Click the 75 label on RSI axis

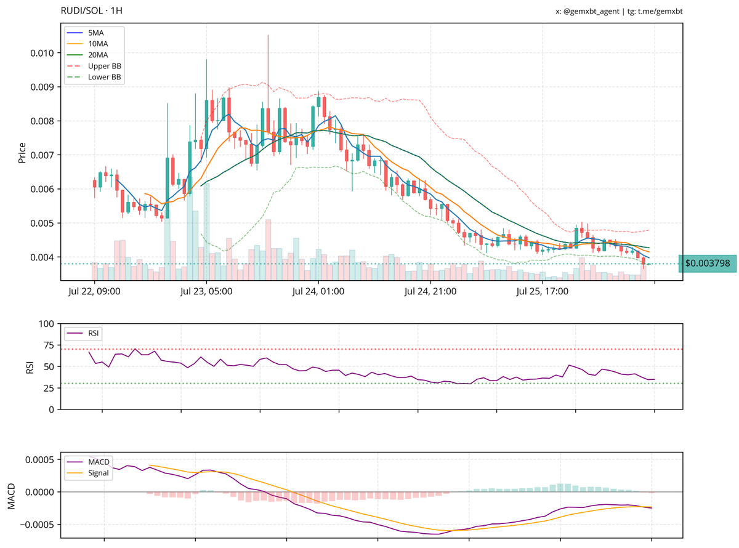pos(49,345)
